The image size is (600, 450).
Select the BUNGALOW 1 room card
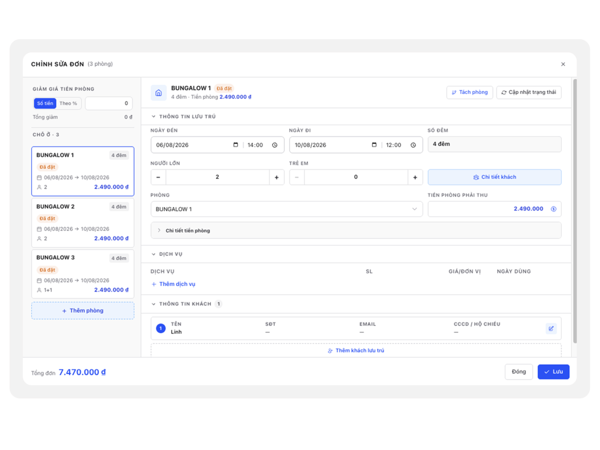point(83,171)
